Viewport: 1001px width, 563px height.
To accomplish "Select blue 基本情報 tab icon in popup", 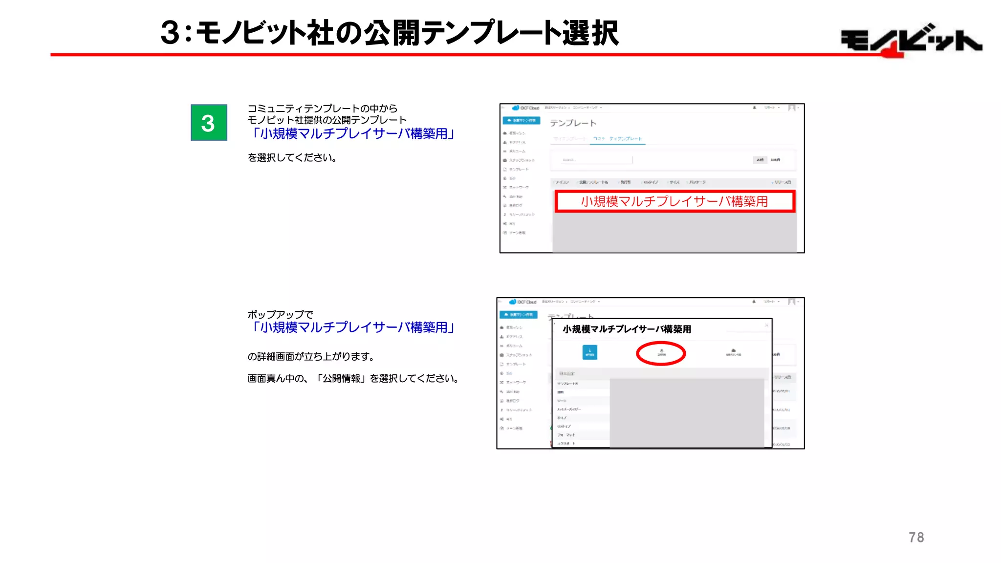I will click(590, 352).
